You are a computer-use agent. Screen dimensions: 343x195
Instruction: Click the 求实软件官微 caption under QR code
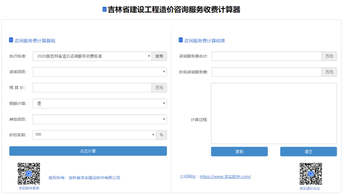pos(29,188)
